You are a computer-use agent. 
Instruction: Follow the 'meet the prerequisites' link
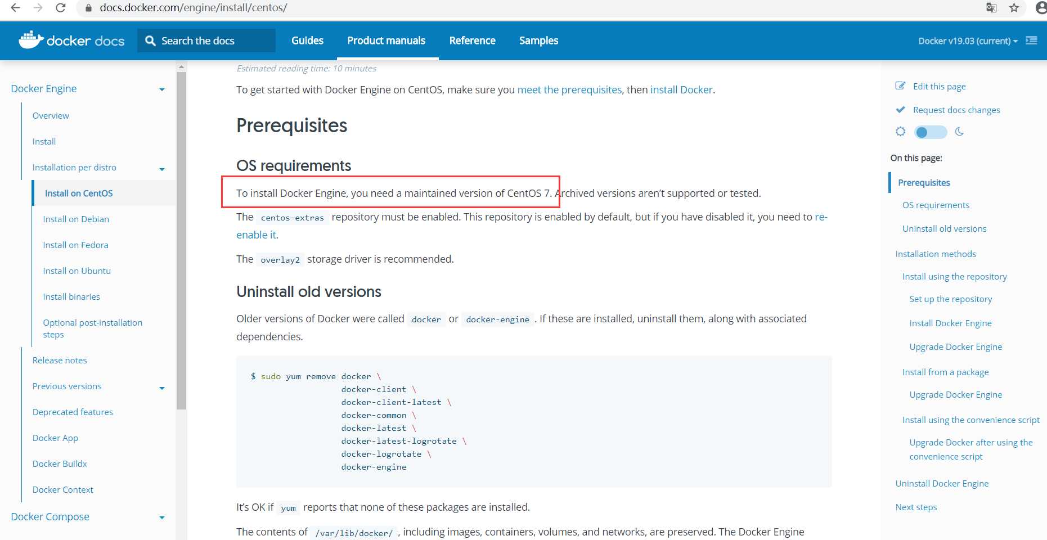569,89
